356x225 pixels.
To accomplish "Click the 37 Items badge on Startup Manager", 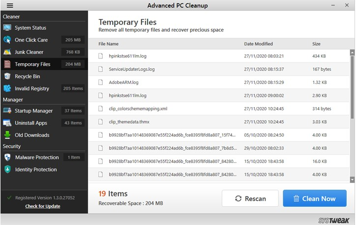I will click(73, 111).
